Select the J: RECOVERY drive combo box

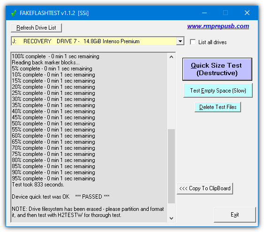98,41
